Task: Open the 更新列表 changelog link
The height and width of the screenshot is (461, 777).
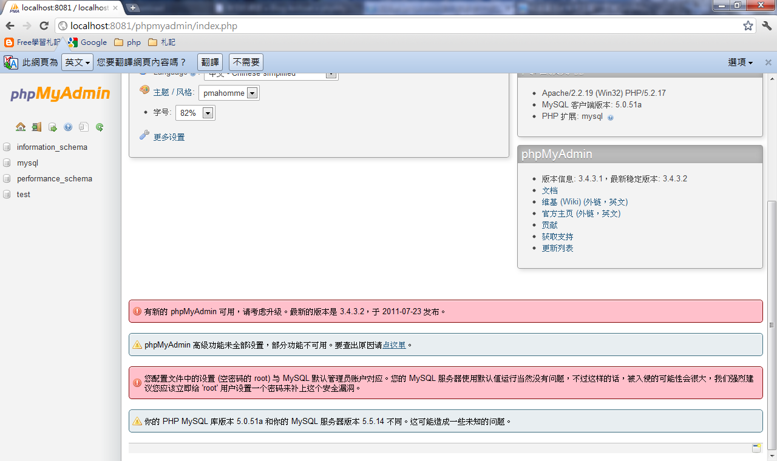Action: click(557, 248)
